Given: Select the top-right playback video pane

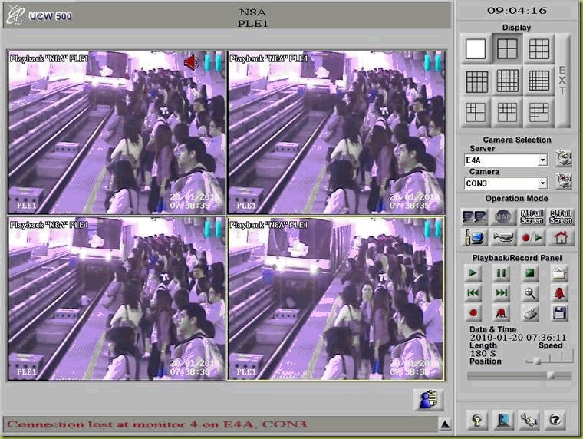Looking at the screenshot, I should 337,133.
